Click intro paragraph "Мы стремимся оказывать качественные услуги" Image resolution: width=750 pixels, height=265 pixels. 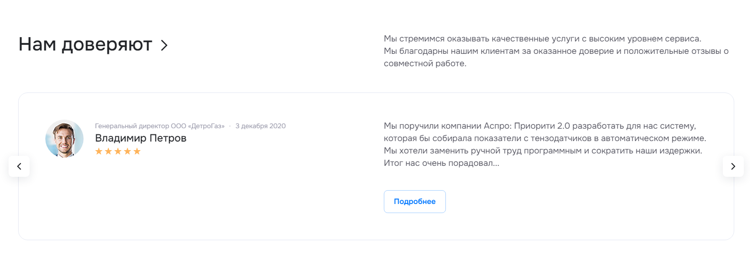pyautogui.click(x=542, y=39)
